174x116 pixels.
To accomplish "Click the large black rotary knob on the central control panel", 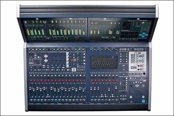I will click(144, 73).
